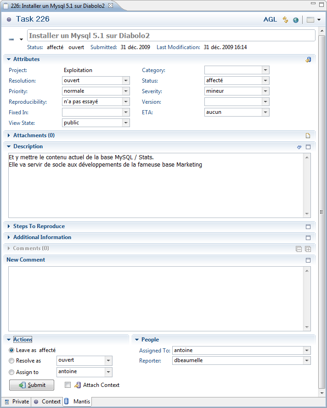The width and height of the screenshot is (327, 408).
Task: Click the attach file icon in Attachments
Action: click(x=308, y=135)
